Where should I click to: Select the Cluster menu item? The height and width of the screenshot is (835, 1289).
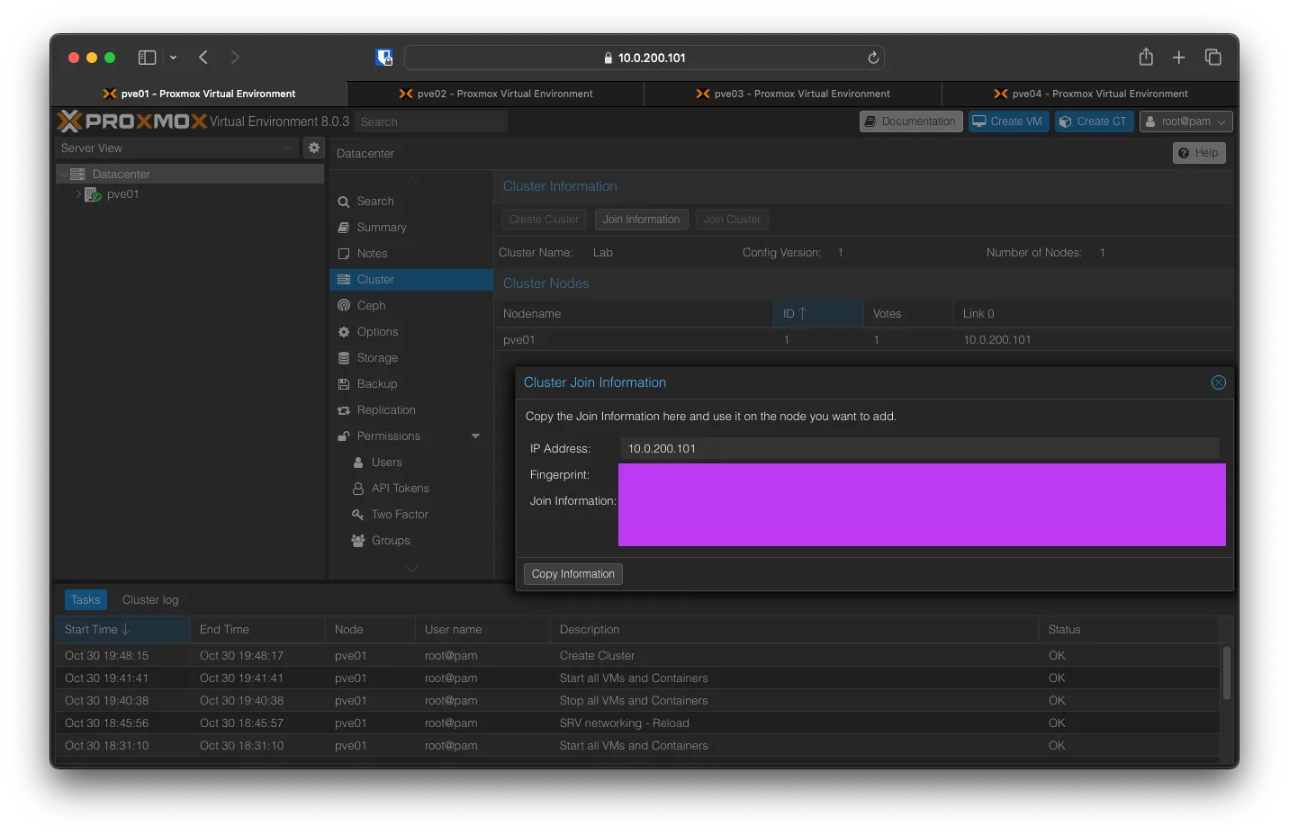(411, 280)
